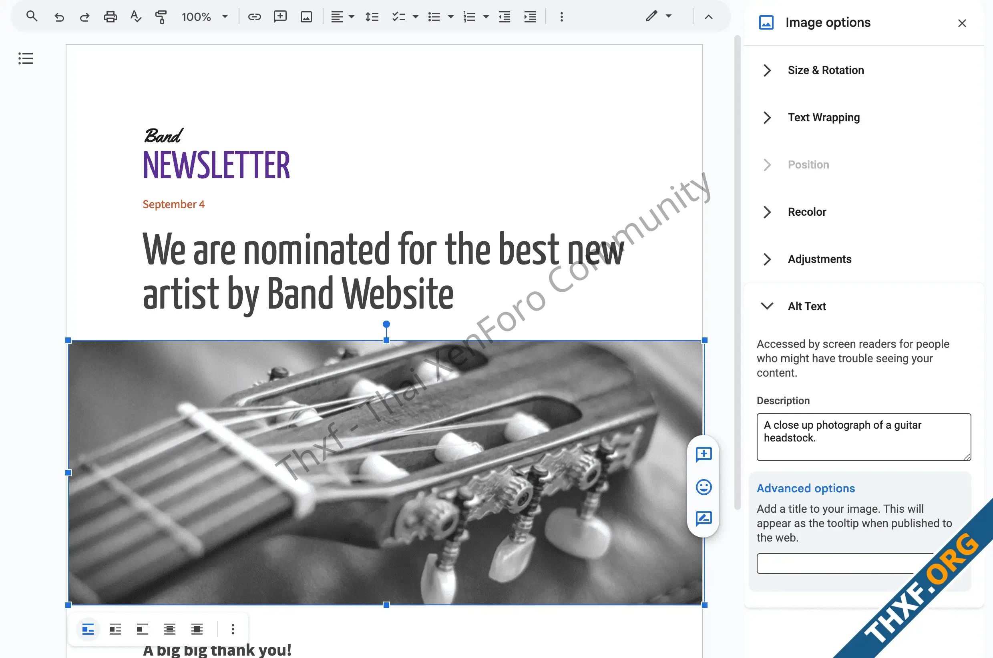Show the document outline

(x=26, y=58)
